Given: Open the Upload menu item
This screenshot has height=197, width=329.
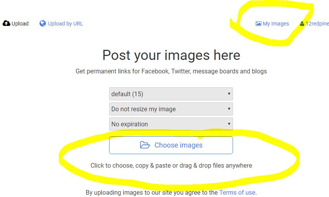Looking at the screenshot, I should (15, 24).
